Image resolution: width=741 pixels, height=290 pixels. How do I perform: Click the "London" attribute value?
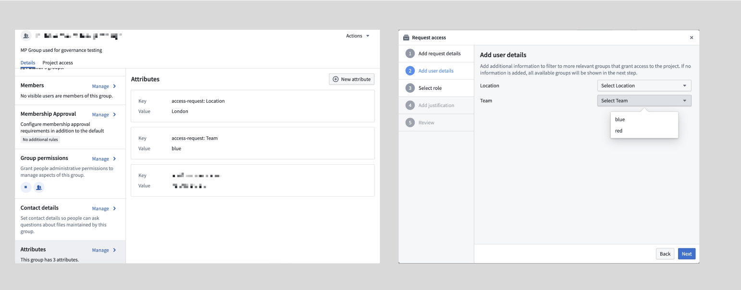180,111
